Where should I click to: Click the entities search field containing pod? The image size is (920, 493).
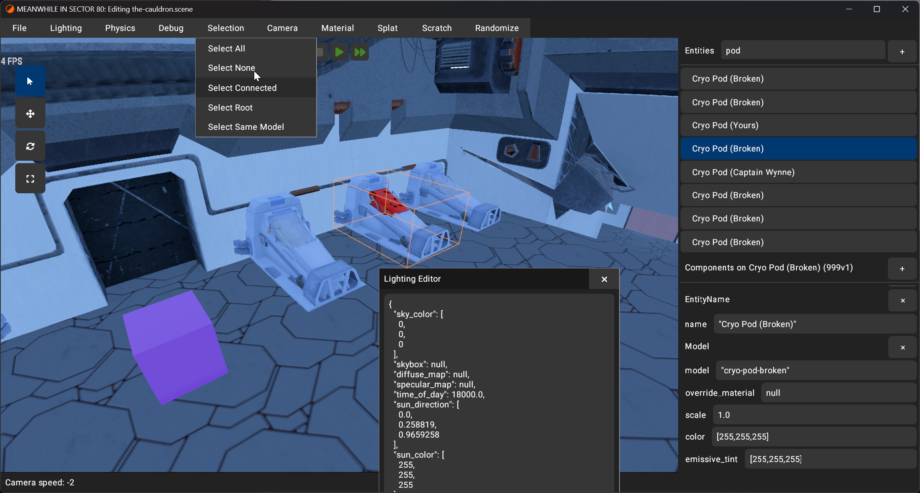(802, 51)
